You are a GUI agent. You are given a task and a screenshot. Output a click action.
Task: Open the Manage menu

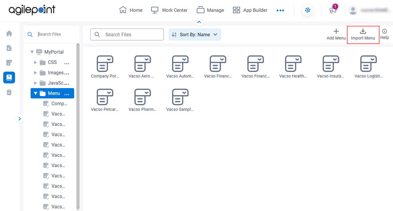point(210,10)
